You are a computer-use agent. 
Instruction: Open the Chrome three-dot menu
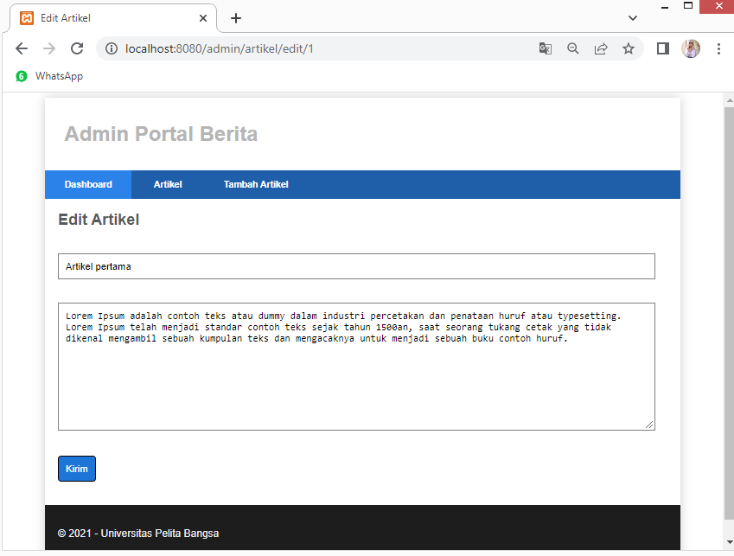coord(719,48)
